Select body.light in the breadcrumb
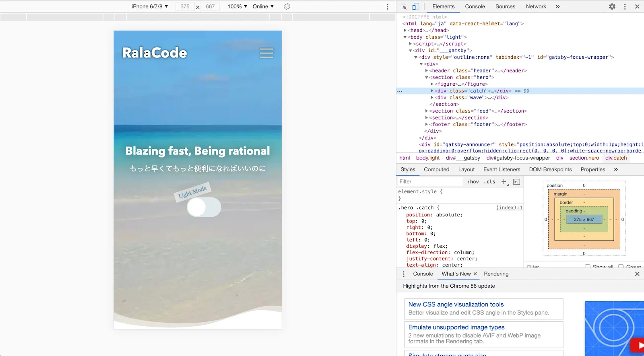This screenshot has height=356, width=644. coord(428,158)
